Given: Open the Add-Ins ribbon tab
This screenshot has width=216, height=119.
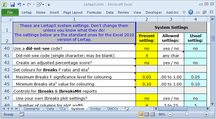Looking at the screenshot, I should coord(172,12).
